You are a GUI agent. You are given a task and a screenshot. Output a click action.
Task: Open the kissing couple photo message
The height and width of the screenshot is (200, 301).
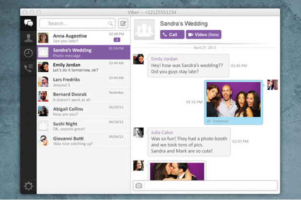pos(176,172)
